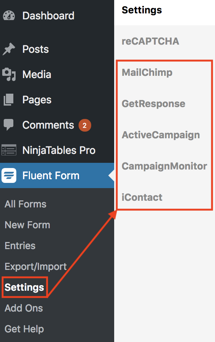
Task: Click the NinjaTables Pro table icon
Action: click(9, 150)
